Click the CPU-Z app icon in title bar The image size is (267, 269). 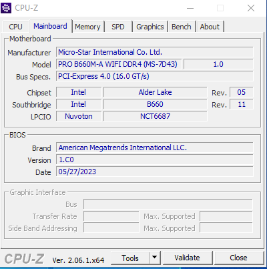[x=6, y=8]
